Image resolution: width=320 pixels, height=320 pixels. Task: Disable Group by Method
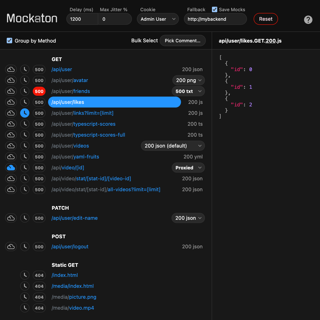point(9,40)
